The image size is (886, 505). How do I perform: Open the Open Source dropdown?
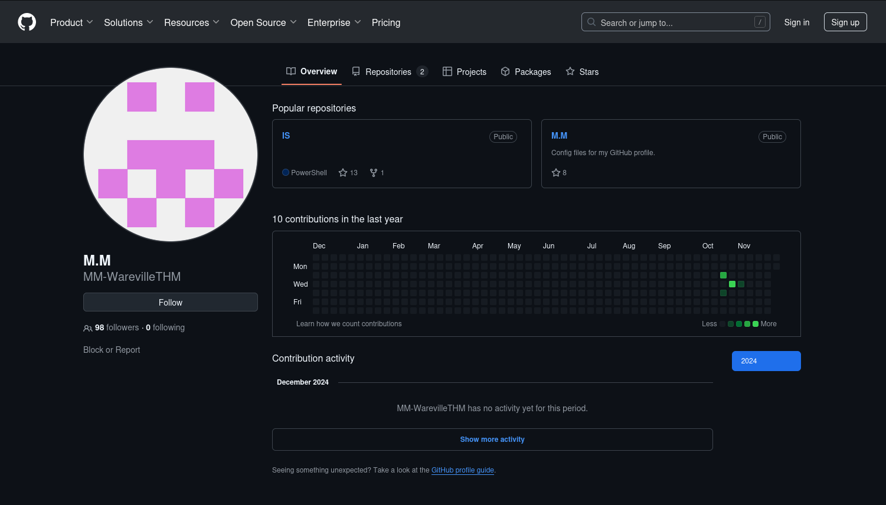pos(263,22)
